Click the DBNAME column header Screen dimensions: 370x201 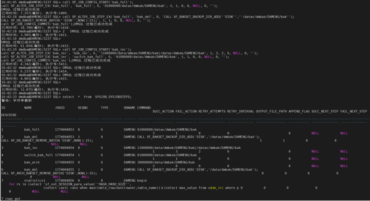pyautogui.click(x=129, y=108)
